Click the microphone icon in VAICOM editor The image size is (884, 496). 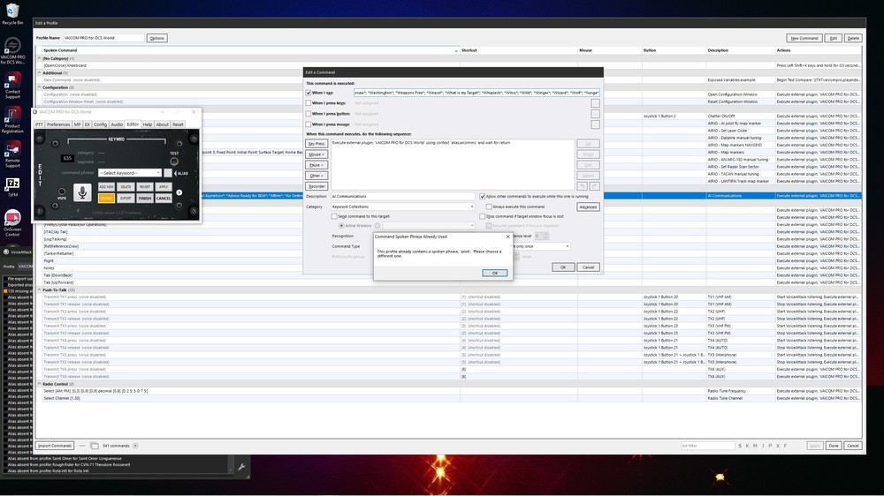point(82,192)
